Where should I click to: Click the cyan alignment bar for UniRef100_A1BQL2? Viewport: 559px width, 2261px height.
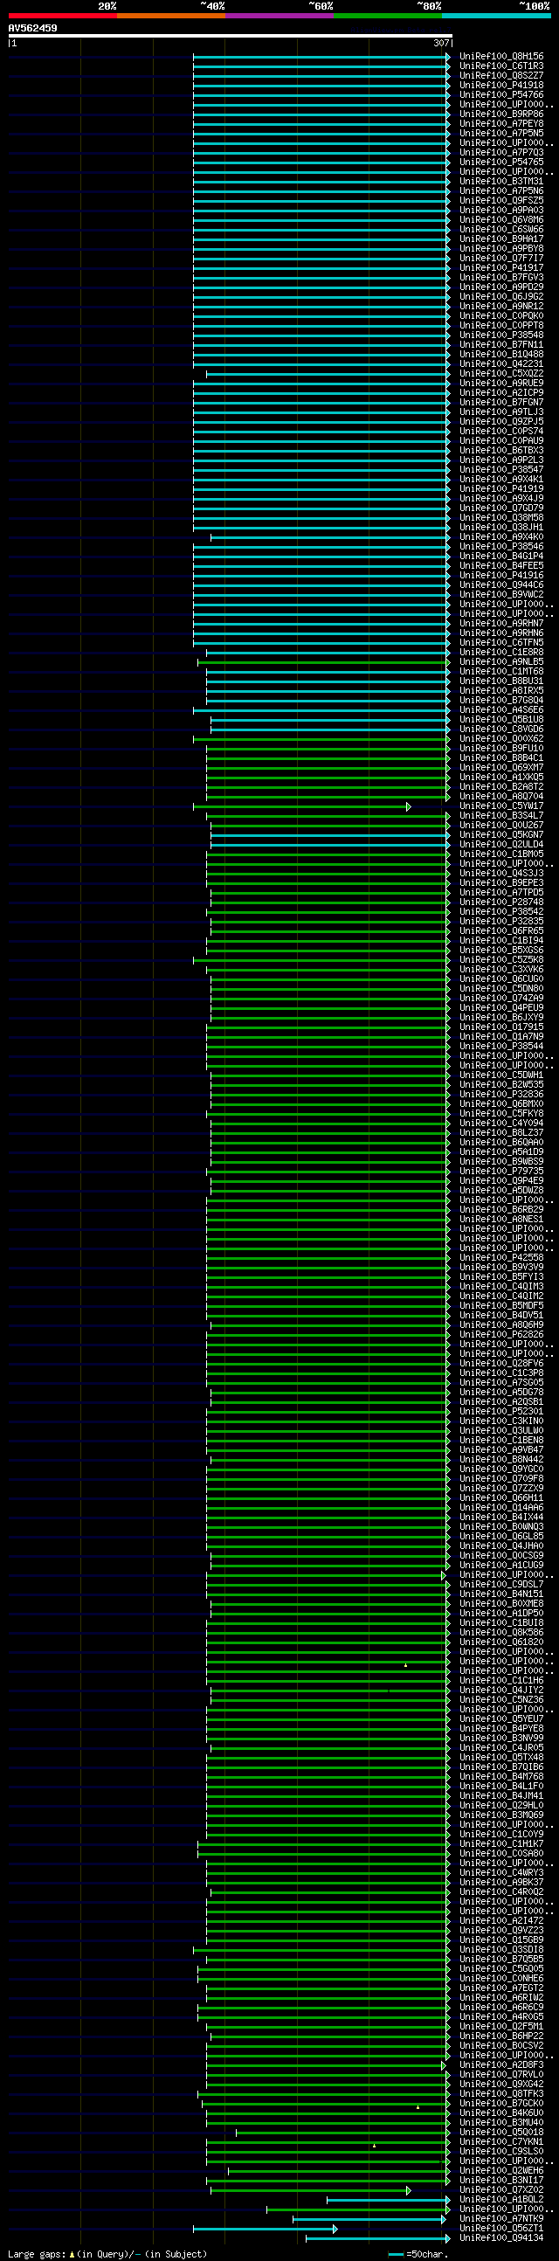tap(388, 2201)
